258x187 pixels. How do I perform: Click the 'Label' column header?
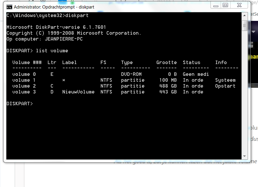pyautogui.click(x=69, y=63)
